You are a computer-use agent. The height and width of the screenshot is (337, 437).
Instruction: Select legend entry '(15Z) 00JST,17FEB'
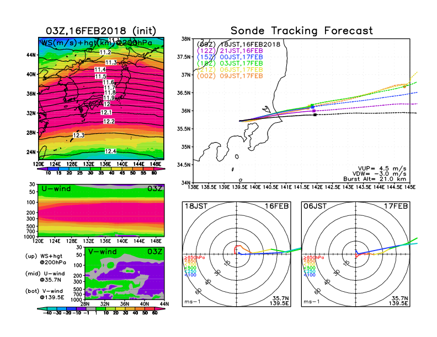click(230, 57)
